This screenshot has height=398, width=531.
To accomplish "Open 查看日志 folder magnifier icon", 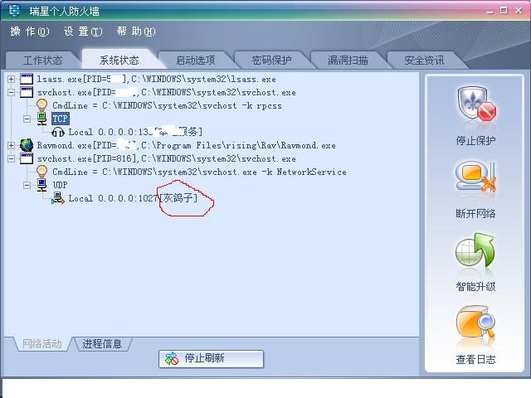I will click(475, 323).
